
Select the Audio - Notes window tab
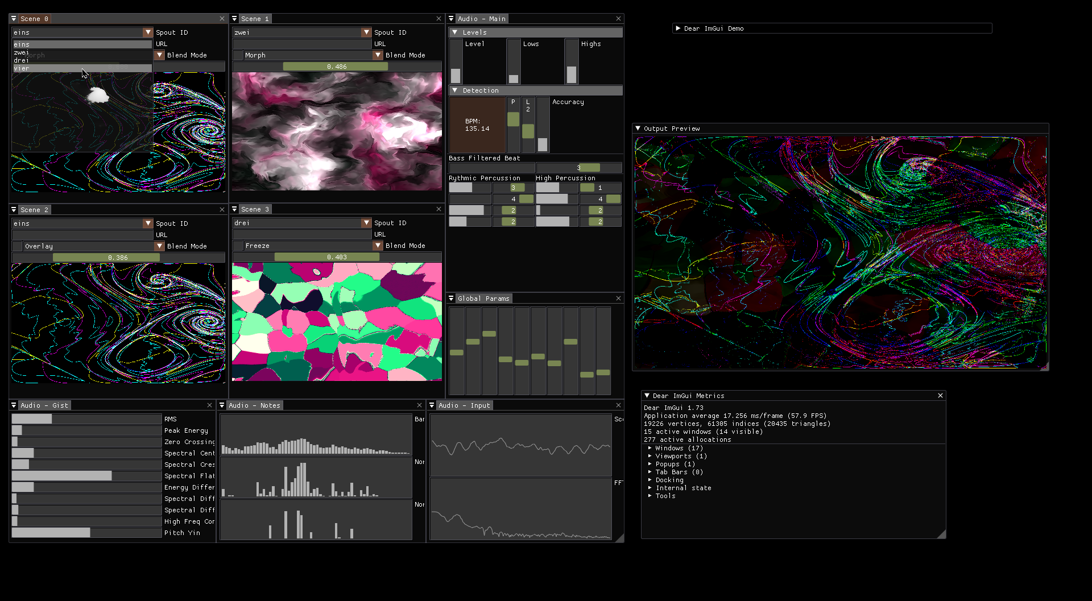coord(254,405)
